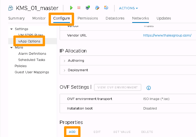The width and height of the screenshot is (196, 137).
Task: Go to the Datastores tab
Action: click(115, 18)
